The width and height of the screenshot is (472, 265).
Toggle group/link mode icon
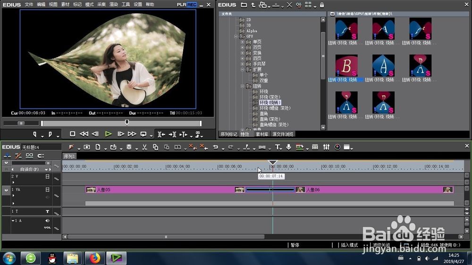click(29, 156)
